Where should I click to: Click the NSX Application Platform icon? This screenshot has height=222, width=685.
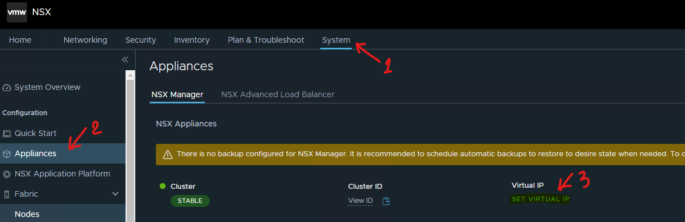(7, 174)
